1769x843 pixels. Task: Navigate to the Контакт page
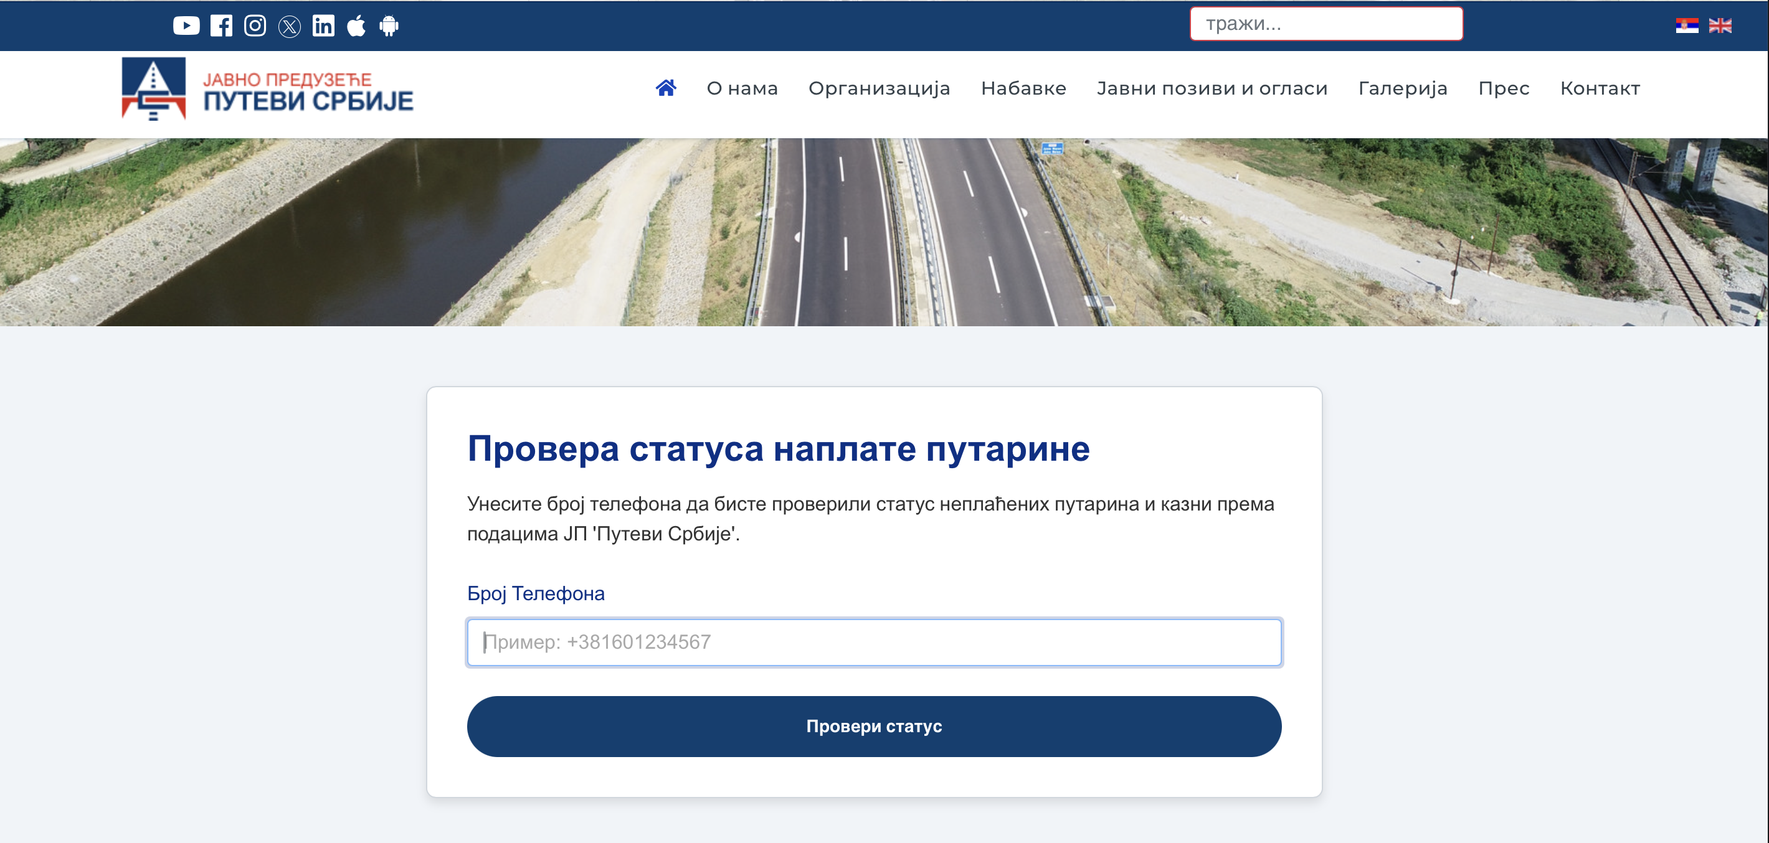click(1600, 88)
